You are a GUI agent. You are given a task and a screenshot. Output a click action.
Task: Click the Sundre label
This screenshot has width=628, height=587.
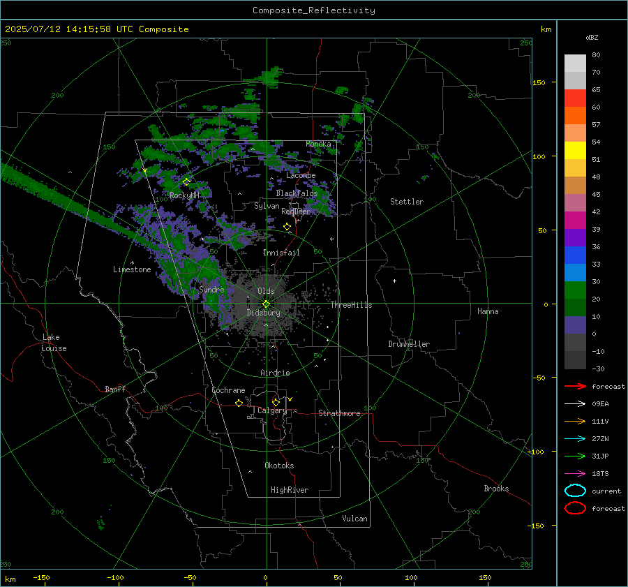click(x=211, y=290)
